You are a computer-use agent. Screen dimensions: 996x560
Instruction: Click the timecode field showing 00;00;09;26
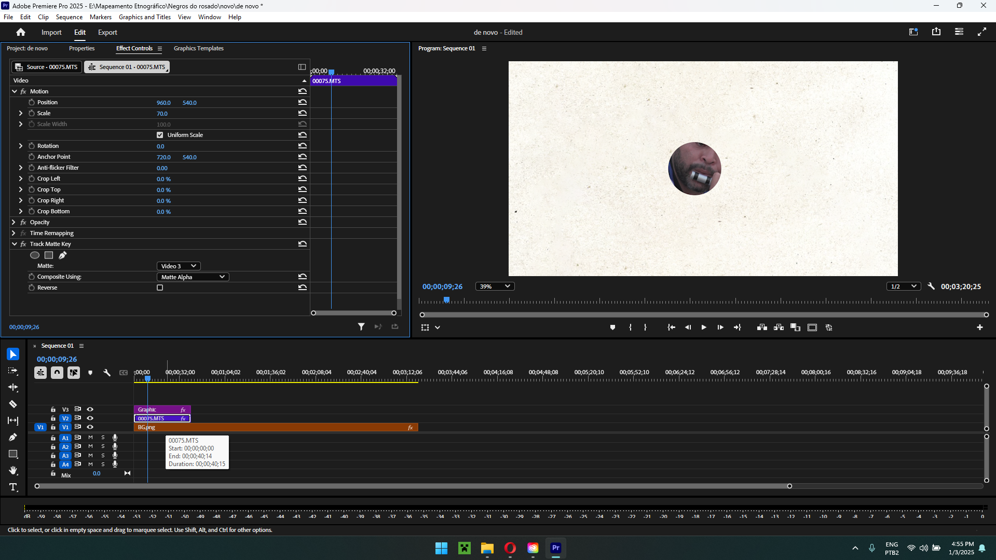56,359
